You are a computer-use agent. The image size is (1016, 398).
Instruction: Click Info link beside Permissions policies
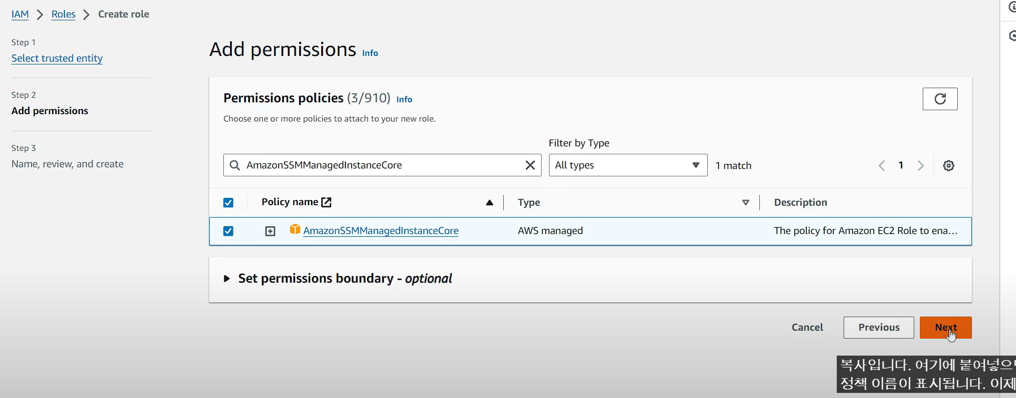(404, 99)
